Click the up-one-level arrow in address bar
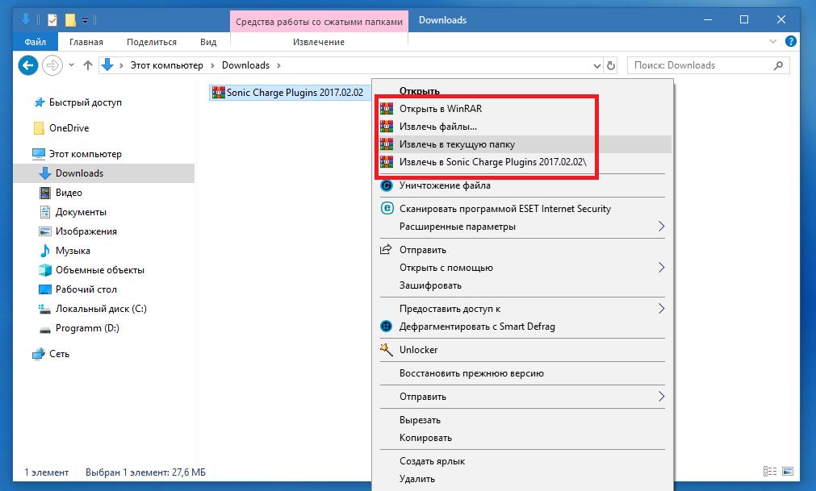This screenshot has width=816, height=491. 88,65
